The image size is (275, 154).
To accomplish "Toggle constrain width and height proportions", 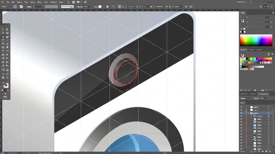I will point(166,7).
